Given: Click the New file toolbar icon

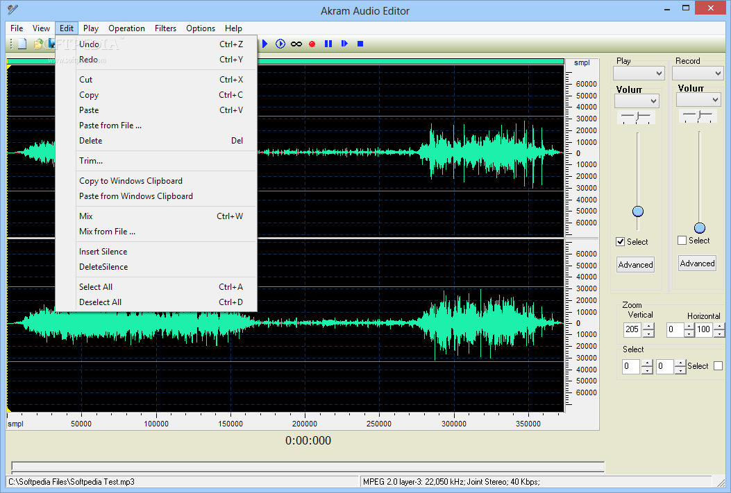Looking at the screenshot, I should (x=22, y=44).
